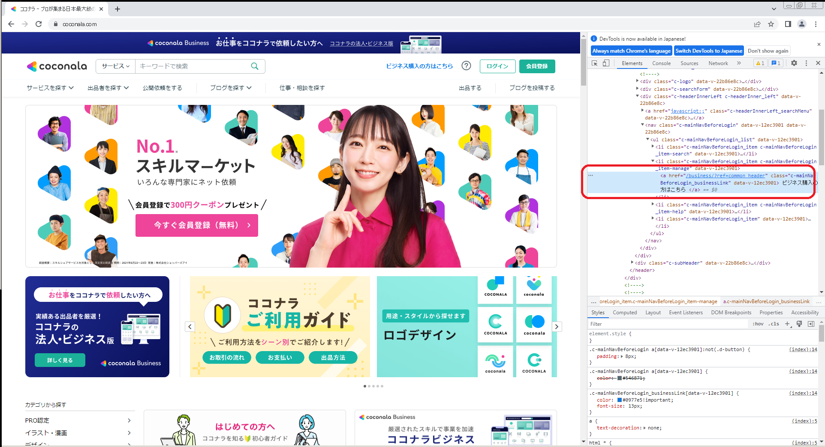Click Always match Chrome's language button
This screenshot has height=447, width=825.
coord(631,51)
